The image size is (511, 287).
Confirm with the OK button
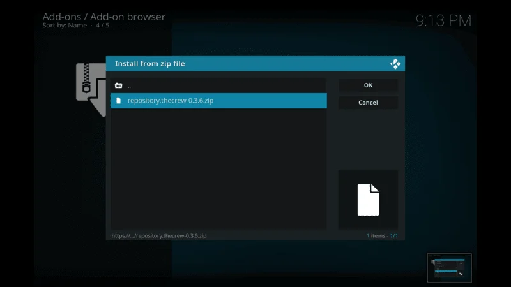click(x=368, y=85)
